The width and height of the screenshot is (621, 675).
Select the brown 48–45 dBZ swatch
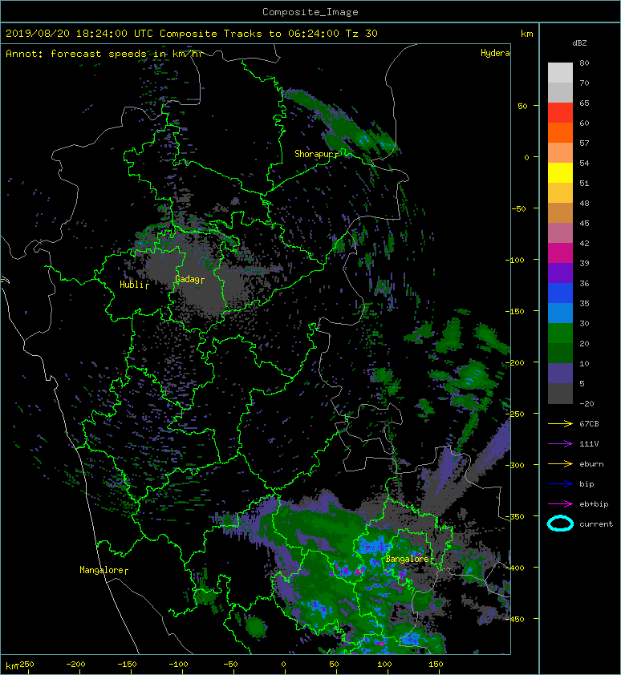tap(560, 213)
